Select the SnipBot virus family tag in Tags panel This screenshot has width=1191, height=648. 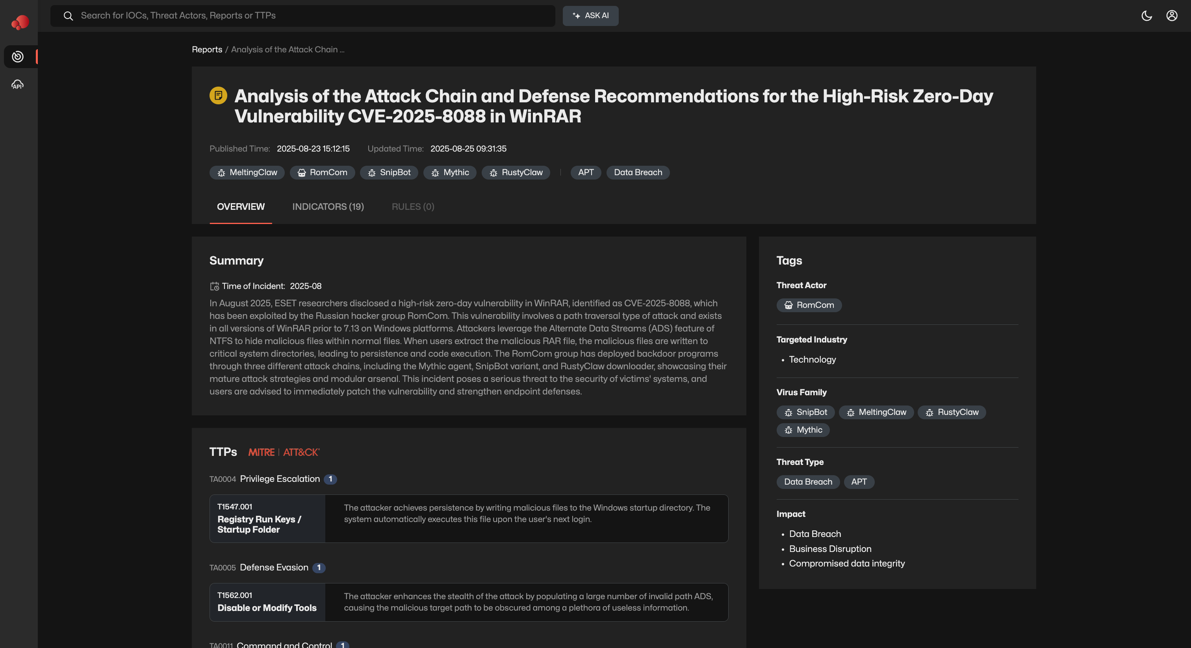click(x=805, y=412)
